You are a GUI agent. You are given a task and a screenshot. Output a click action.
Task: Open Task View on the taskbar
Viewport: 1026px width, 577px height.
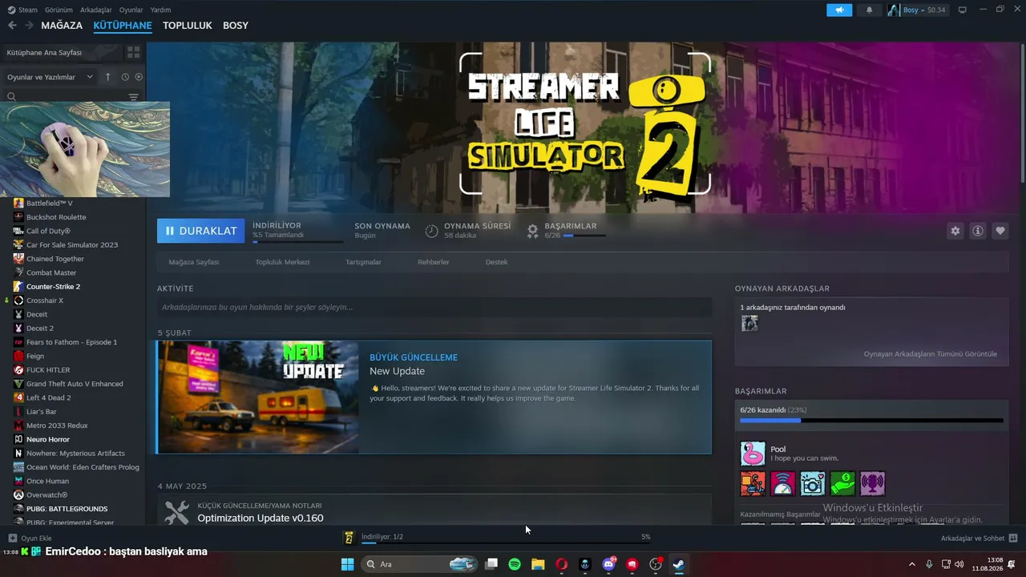click(x=491, y=564)
